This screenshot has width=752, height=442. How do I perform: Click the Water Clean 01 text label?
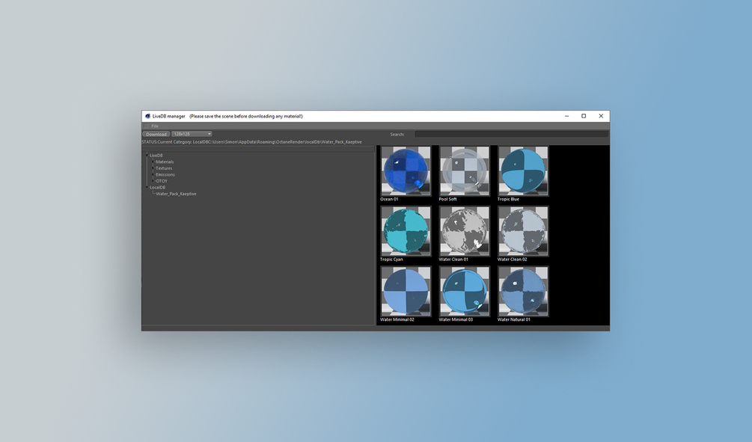[453, 260]
